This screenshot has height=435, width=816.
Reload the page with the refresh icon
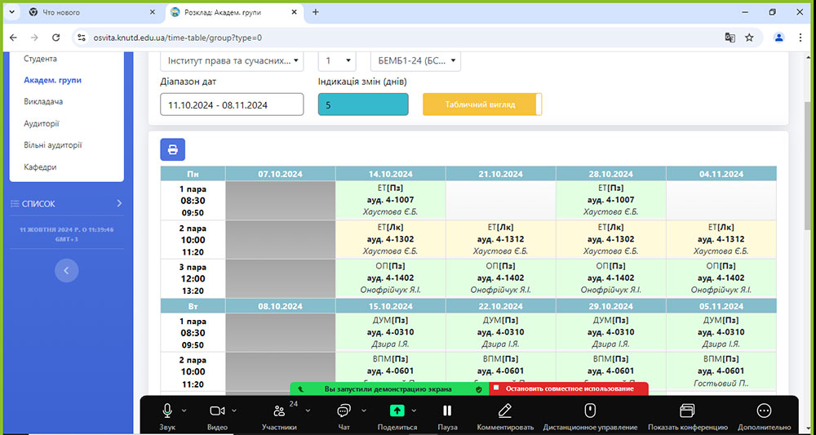(56, 38)
